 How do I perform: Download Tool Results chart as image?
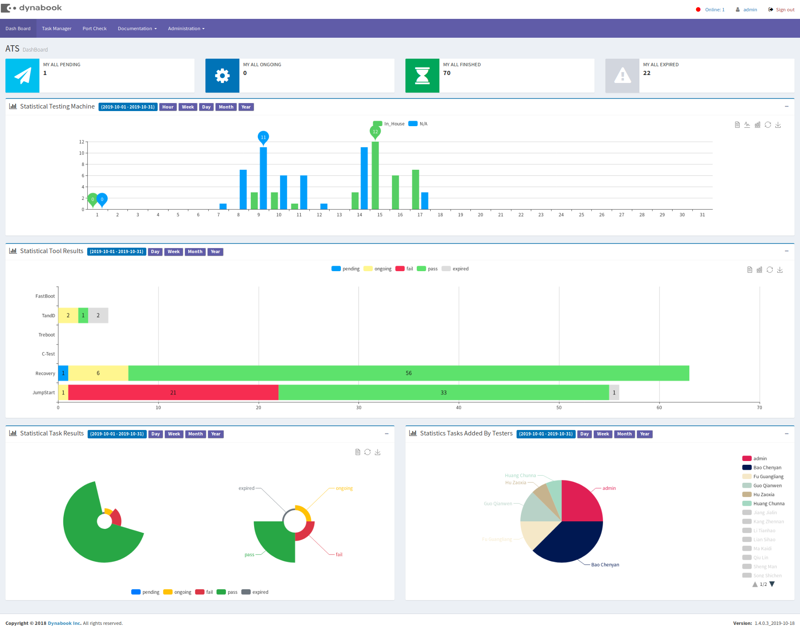pos(780,270)
